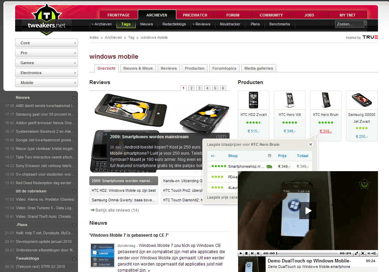Switch to the Nieuws & Meuk tab
This screenshot has width=389, height=272.
click(x=138, y=68)
